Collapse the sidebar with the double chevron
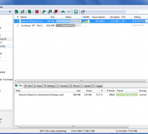The width and height of the screenshot is (148, 134). click(x=10, y=12)
